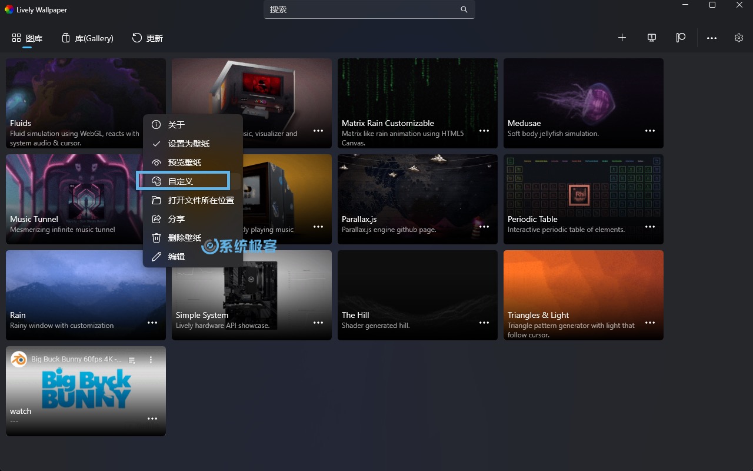Click the search input field
The image size is (753, 471).
coord(369,9)
